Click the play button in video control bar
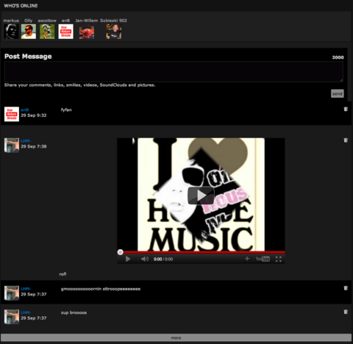This screenshot has width=353, height=344. click(128, 259)
